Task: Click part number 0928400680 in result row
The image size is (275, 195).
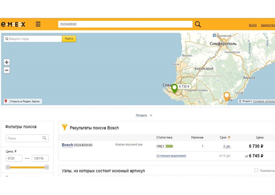Action: coord(83,145)
